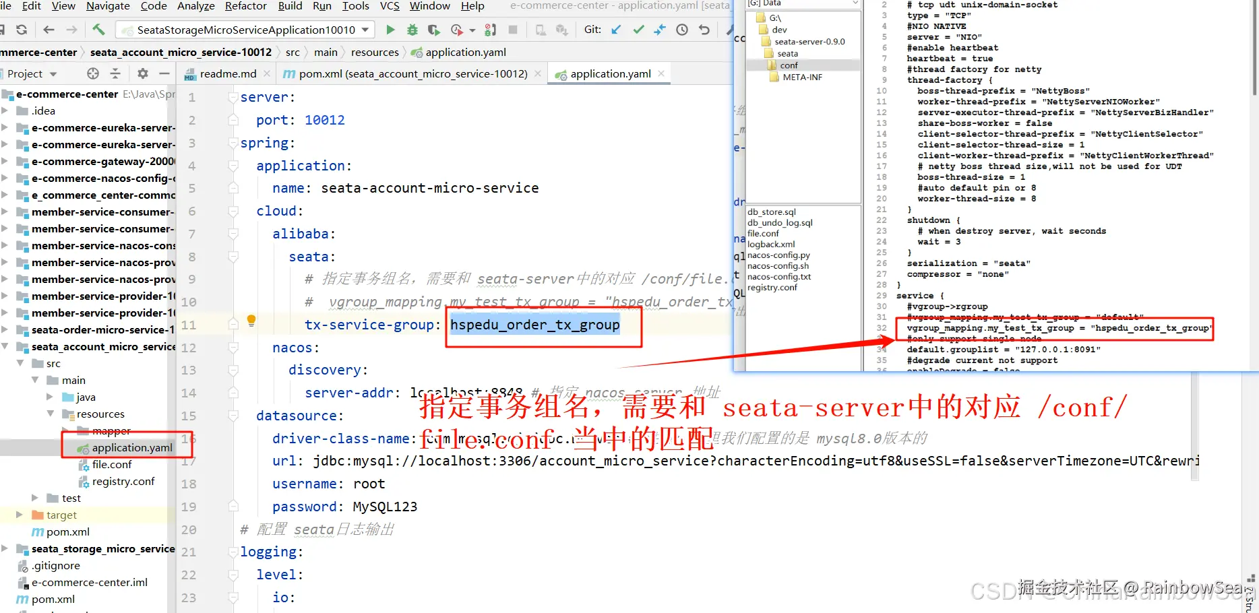Select .gitignore in the project tree

click(x=57, y=565)
